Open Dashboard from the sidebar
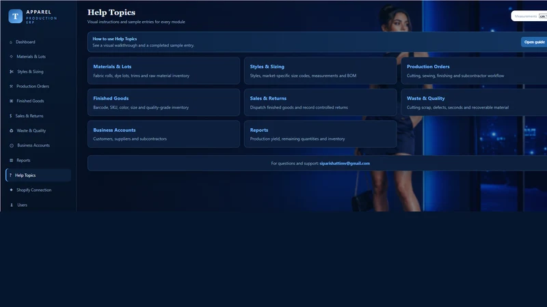The height and width of the screenshot is (307, 547). [38, 42]
